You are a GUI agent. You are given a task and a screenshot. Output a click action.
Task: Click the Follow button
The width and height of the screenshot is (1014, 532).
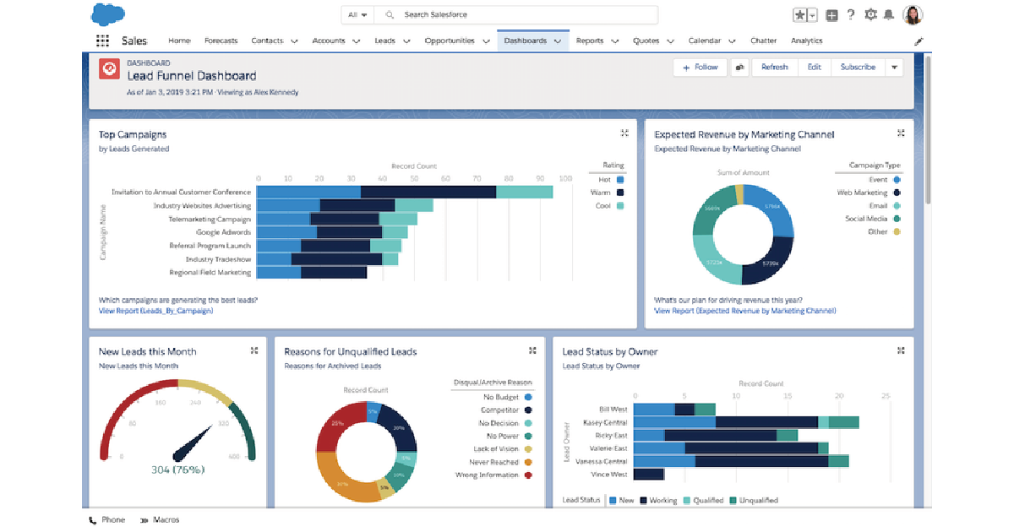coord(701,68)
